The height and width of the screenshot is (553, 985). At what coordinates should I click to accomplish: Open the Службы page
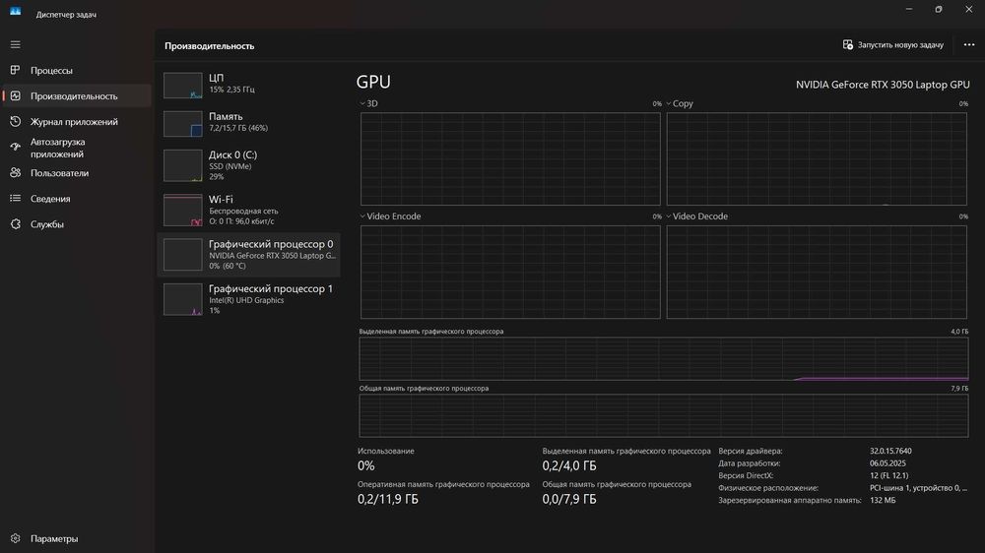click(x=77, y=224)
